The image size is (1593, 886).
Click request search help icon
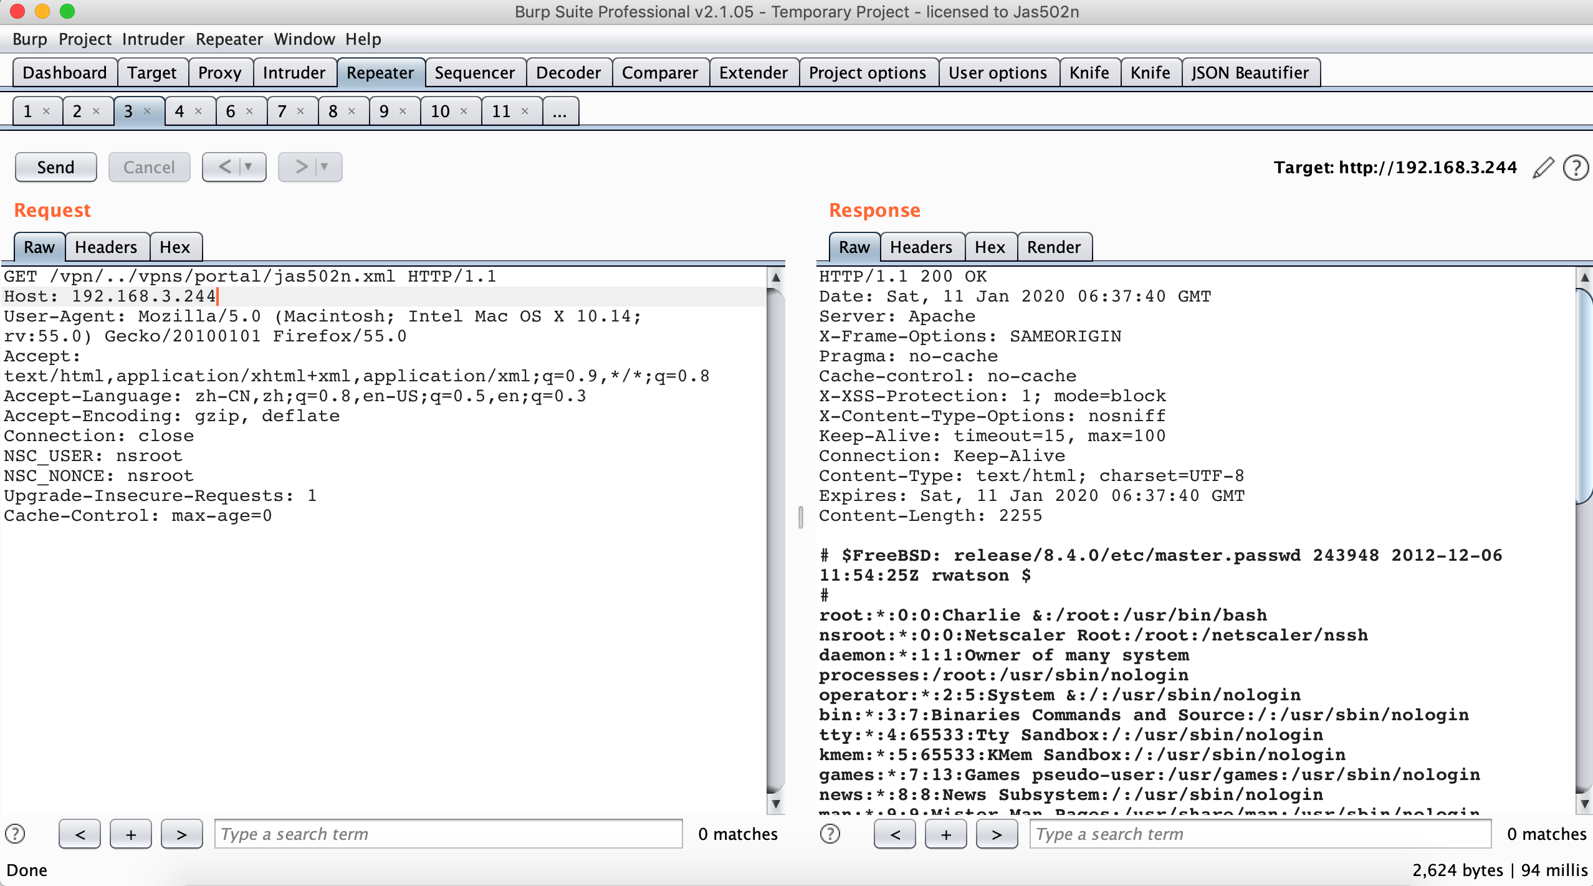tap(15, 834)
